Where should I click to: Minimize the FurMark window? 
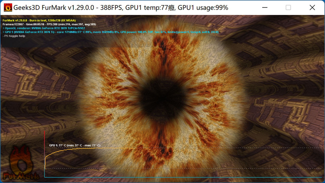pos(265,8)
